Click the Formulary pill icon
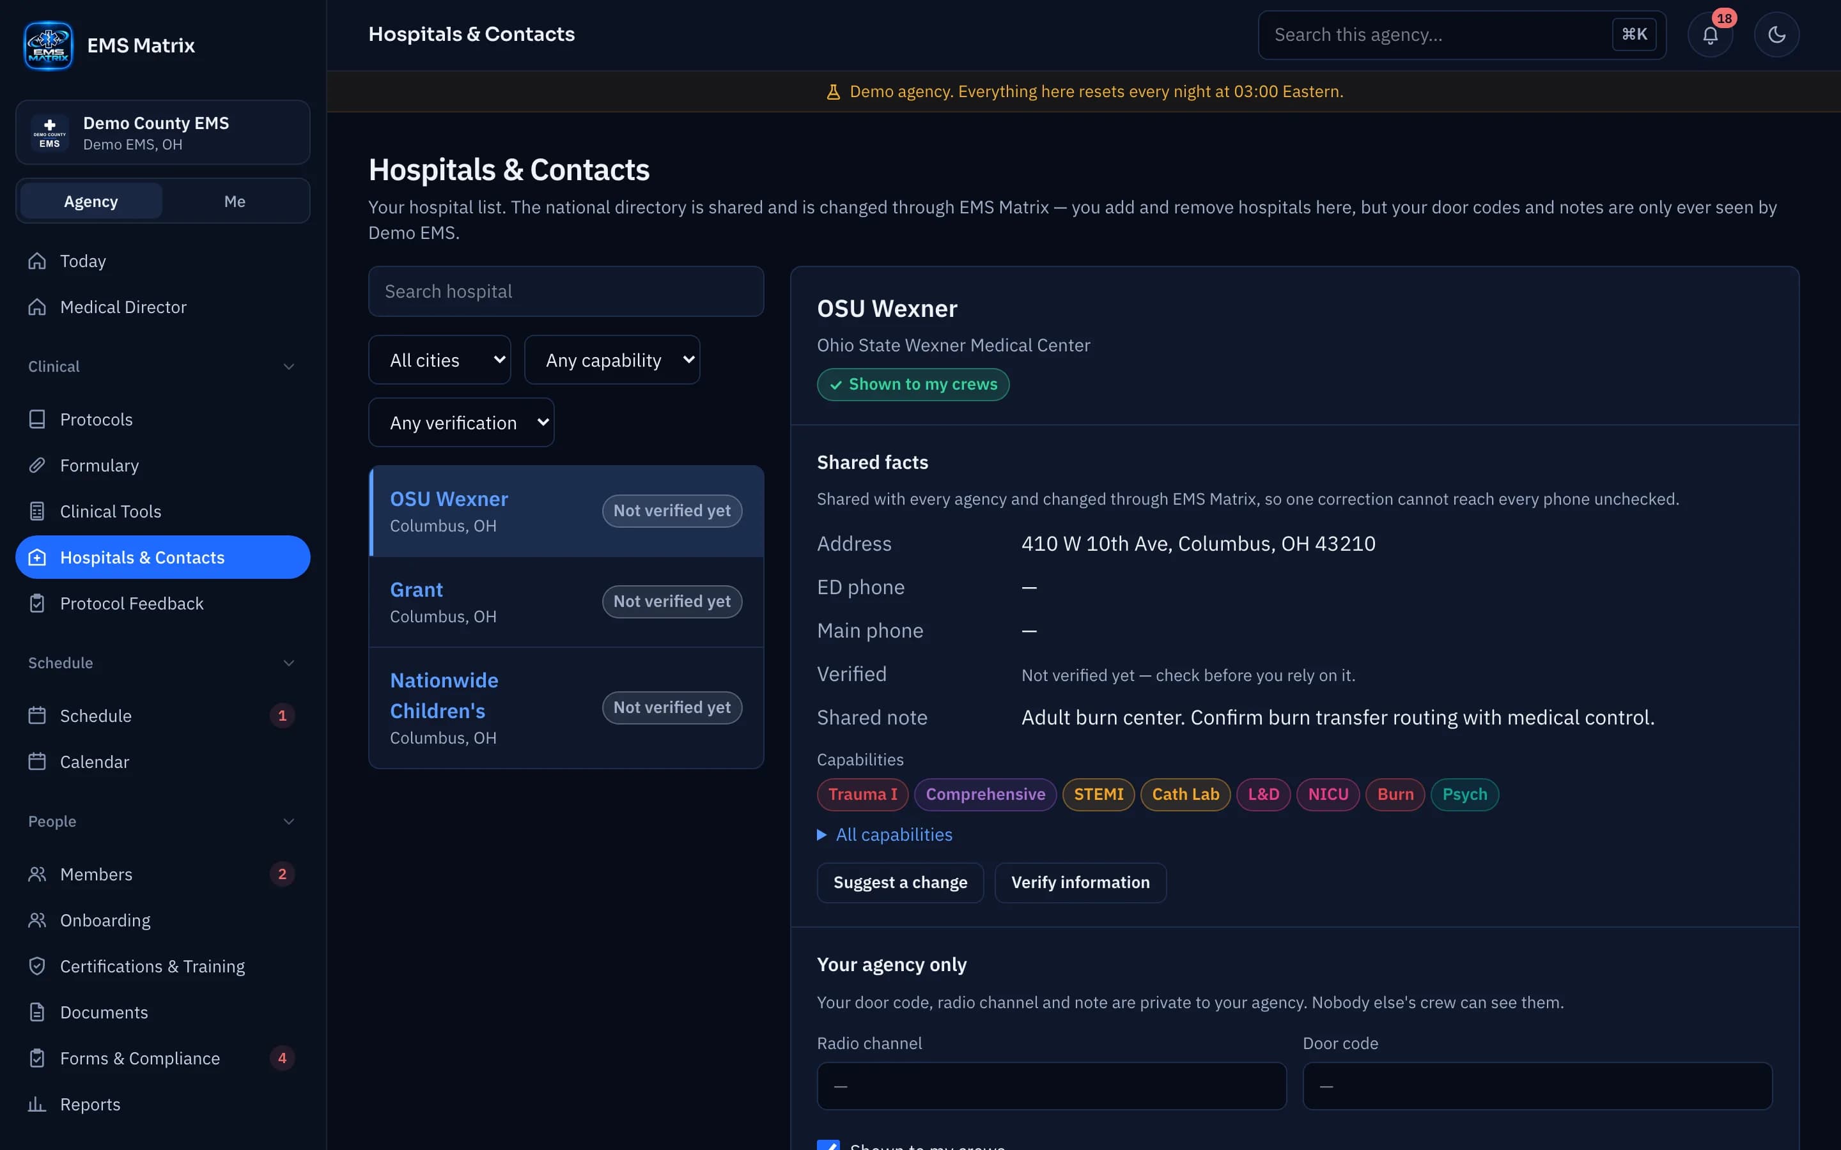 coord(37,466)
